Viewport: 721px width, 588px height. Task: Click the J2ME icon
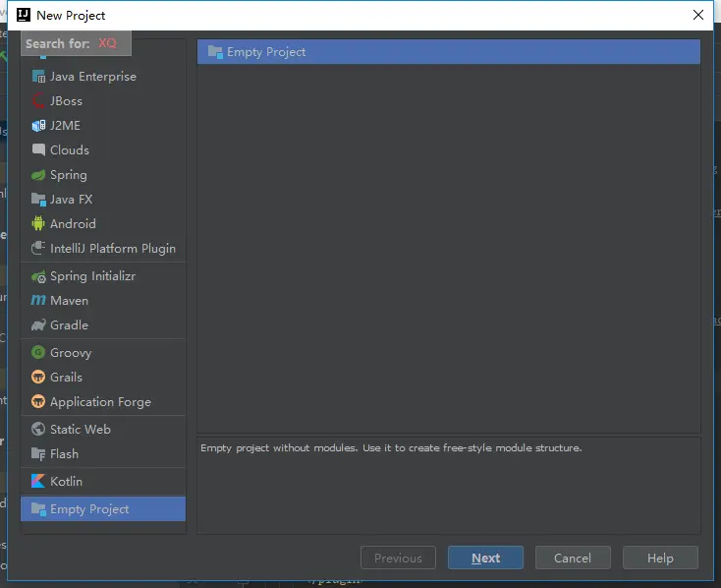[38, 125]
